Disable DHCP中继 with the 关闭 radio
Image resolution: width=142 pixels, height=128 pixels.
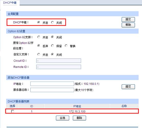52,22
